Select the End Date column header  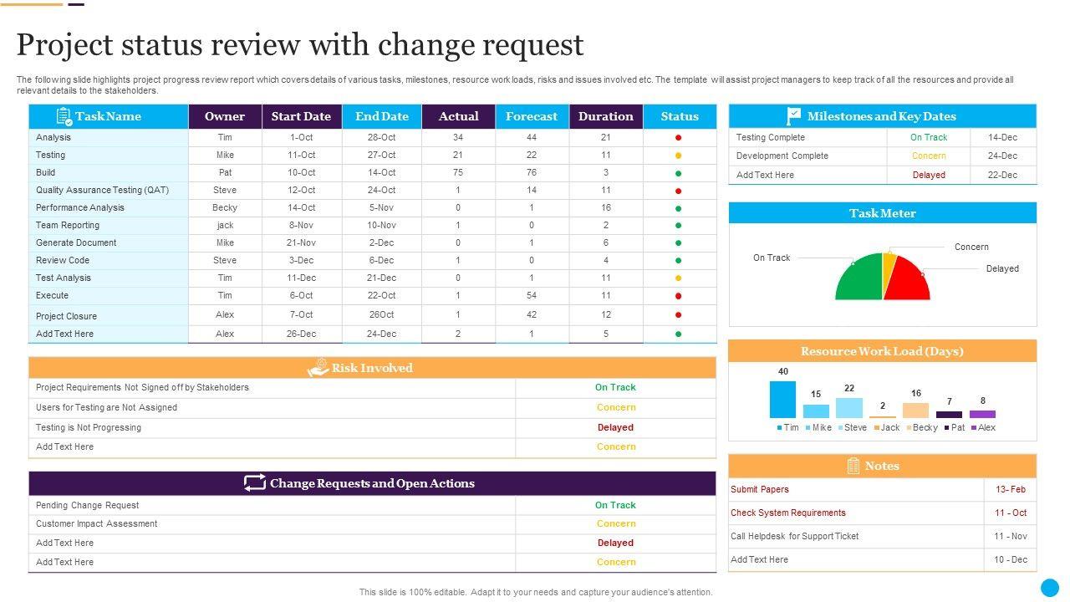382,116
